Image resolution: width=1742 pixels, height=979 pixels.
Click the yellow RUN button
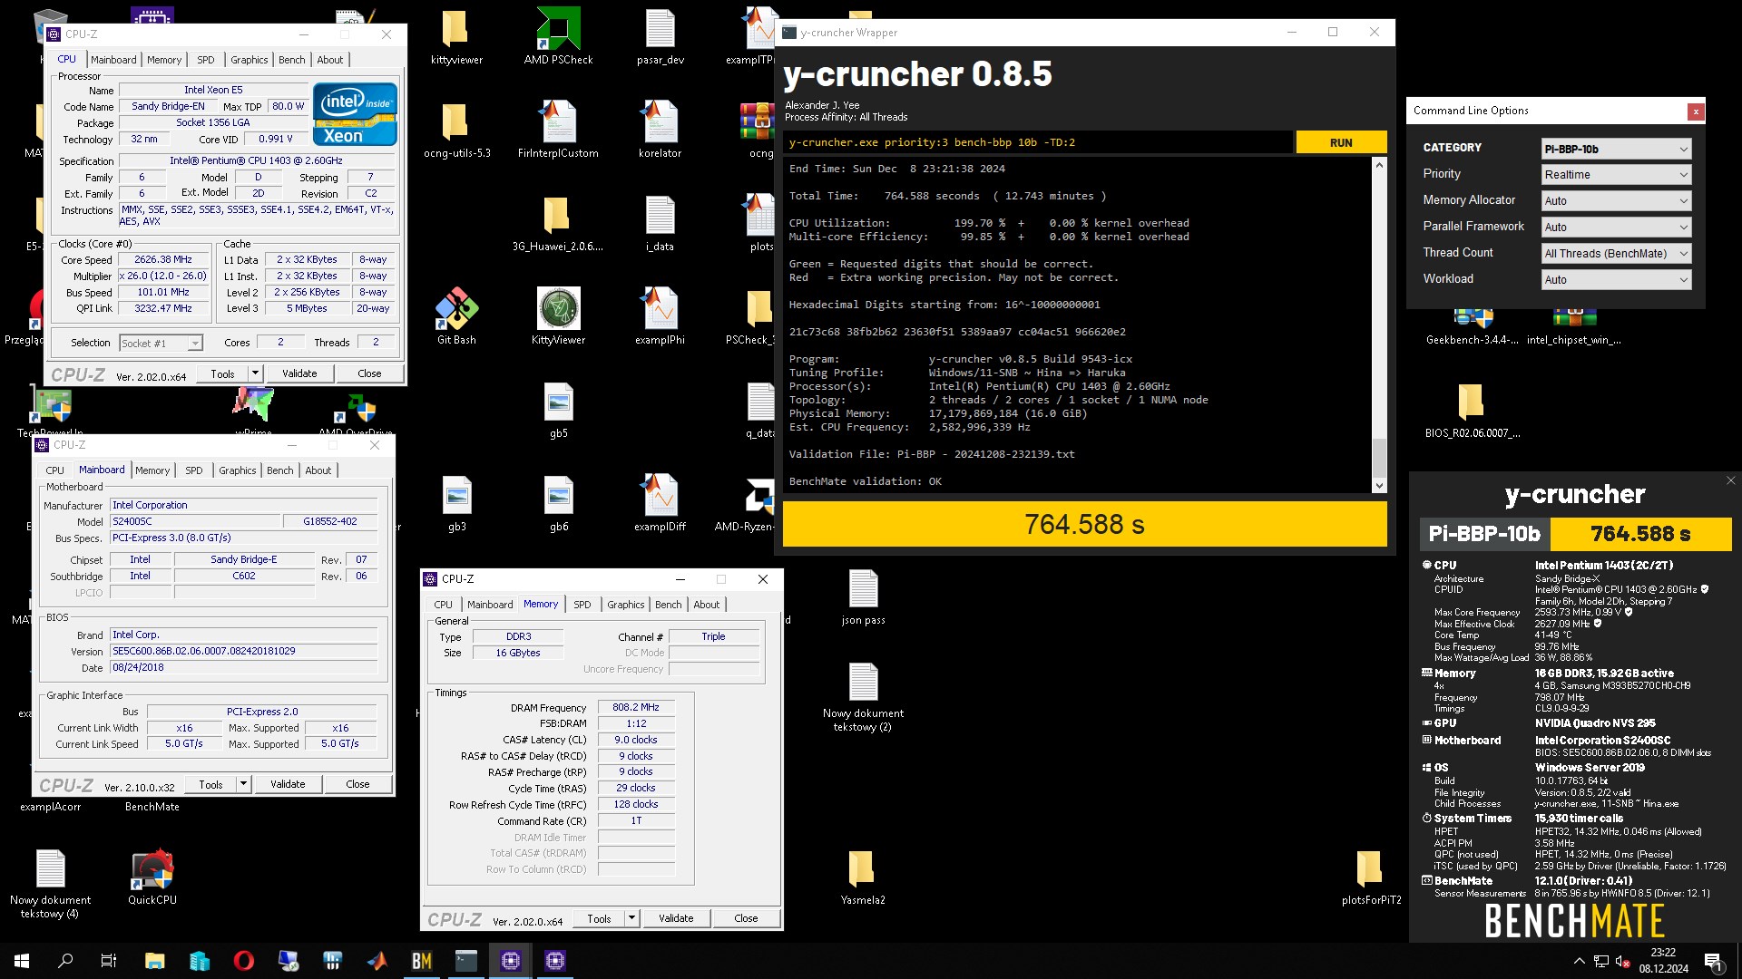pos(1341,142)
